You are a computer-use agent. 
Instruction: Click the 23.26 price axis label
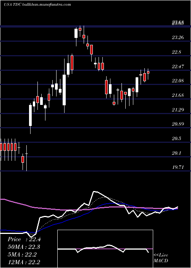coord(178,38)
